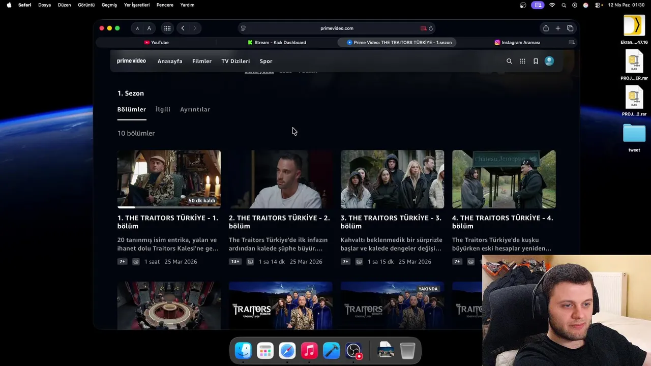Switch to the Ayrıntılar tab
The width and height of the screenshot is (651, 366).
pos(195,109)
